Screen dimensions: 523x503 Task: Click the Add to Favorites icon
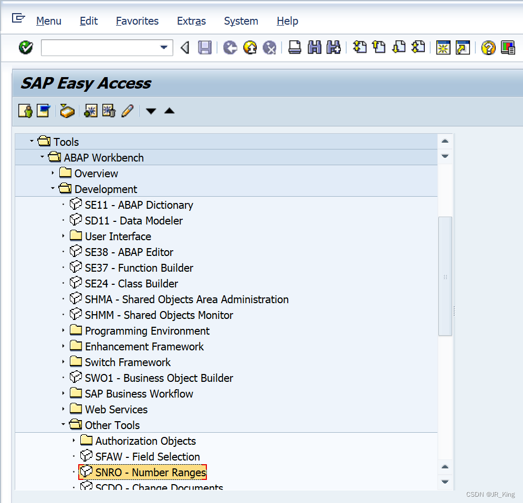pos(91,111)
